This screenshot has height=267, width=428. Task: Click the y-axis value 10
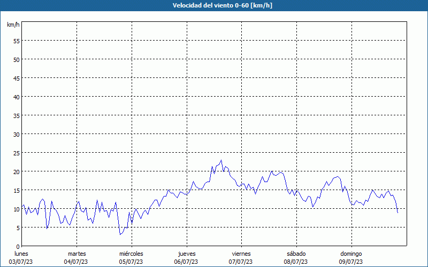click(x=17, y=209)
